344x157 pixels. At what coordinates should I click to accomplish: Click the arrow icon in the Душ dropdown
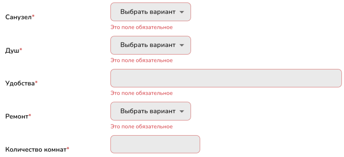(182, 45)
